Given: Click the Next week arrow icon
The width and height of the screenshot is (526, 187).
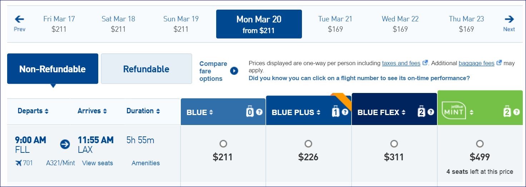Looking at the screenshot, I should coord(509,19).
